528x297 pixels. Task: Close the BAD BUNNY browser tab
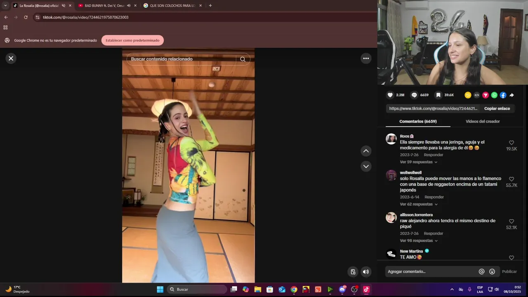(135, 6)
